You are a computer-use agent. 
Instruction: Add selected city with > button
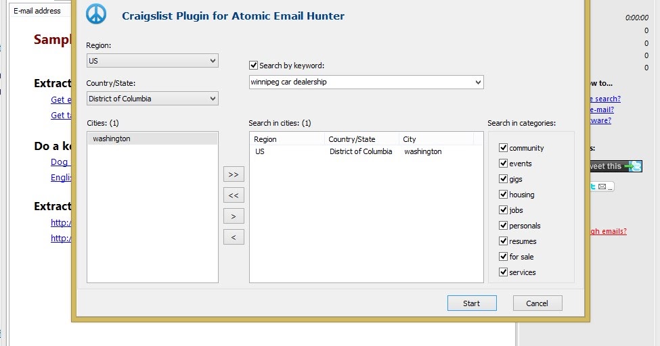234,216
